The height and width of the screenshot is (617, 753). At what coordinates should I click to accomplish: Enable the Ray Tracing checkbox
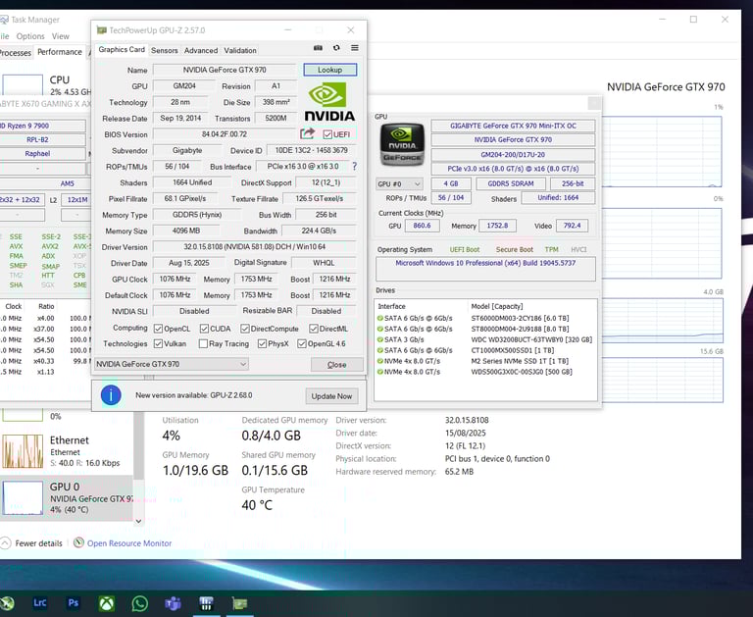[x=203, y=343]
